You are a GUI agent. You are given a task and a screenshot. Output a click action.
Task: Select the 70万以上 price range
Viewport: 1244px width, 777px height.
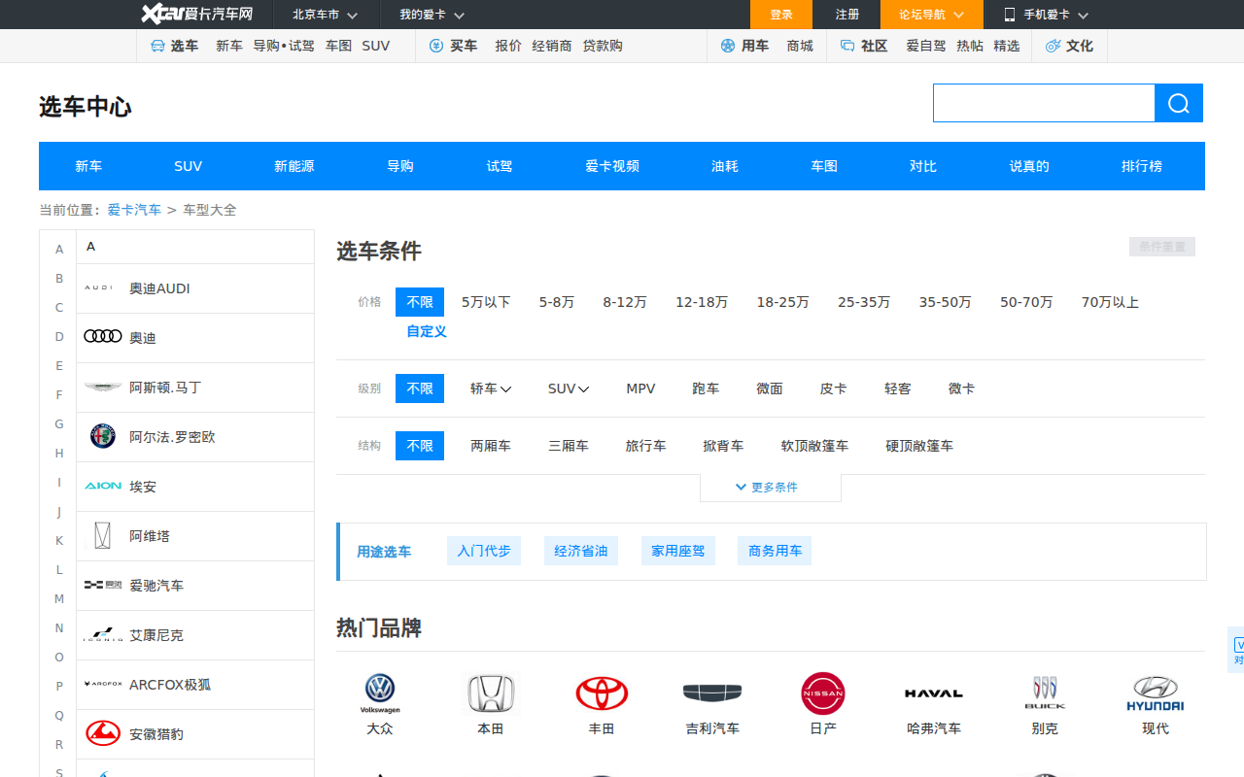tap(1110, 302)
